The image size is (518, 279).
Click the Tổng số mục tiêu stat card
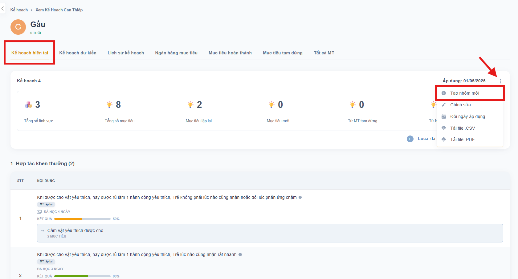pyautogui.click(x=138, y=111)
